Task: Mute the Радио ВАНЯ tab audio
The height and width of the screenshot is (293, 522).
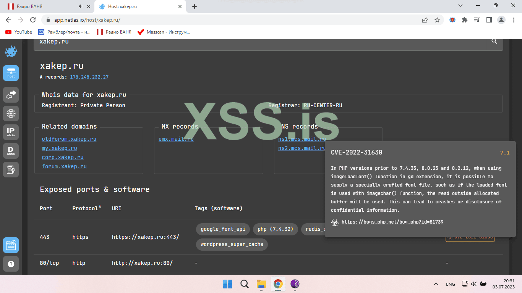Action: tap(81, 6)
